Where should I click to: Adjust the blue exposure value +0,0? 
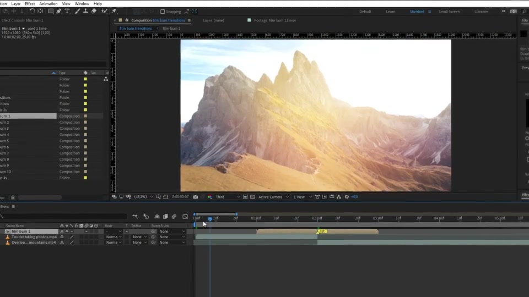coord(354,197)
